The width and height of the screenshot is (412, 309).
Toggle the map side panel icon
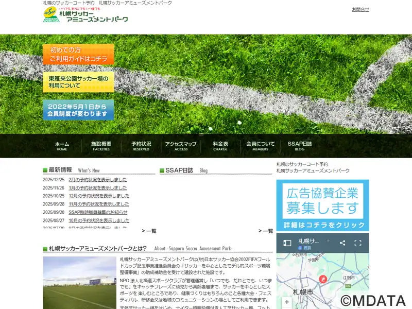pyautogui.click(x=288, y=243)
